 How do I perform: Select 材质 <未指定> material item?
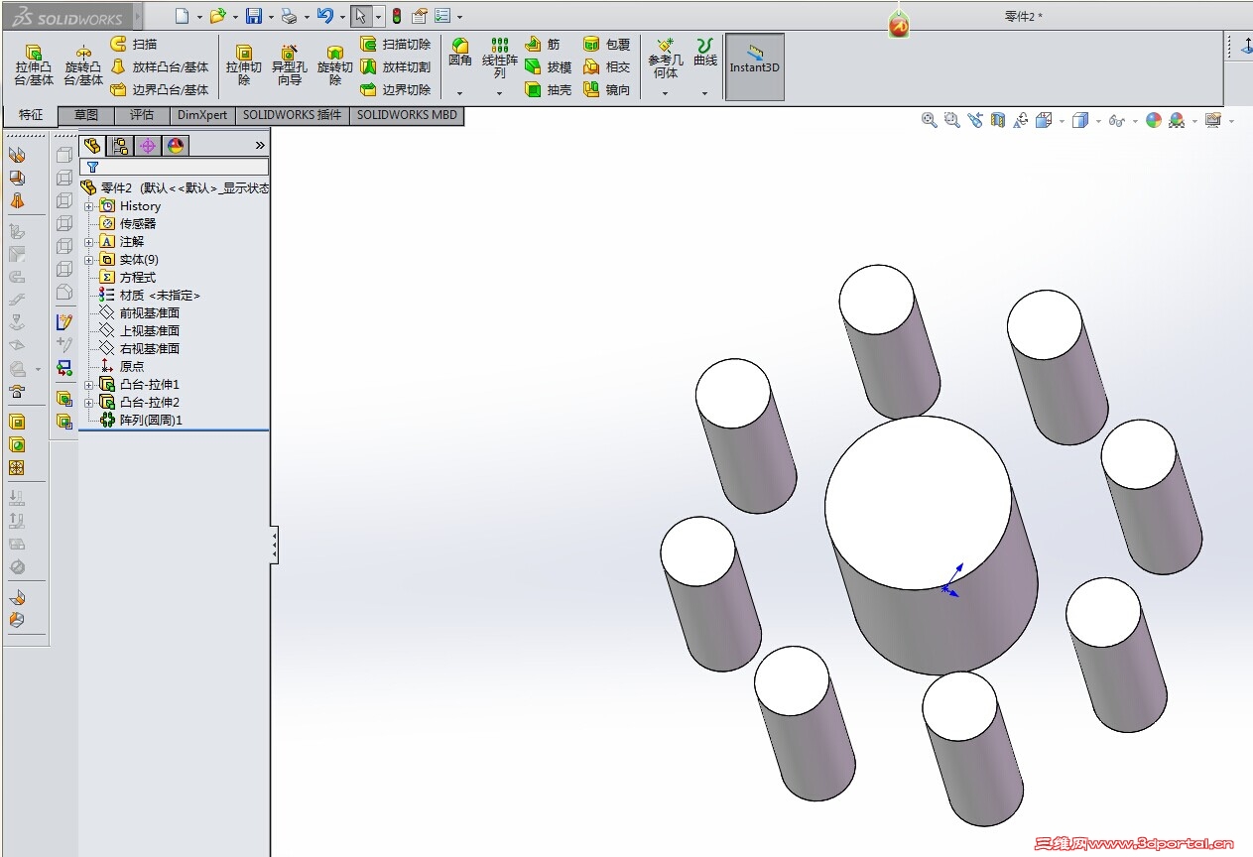tap(150, 296)
